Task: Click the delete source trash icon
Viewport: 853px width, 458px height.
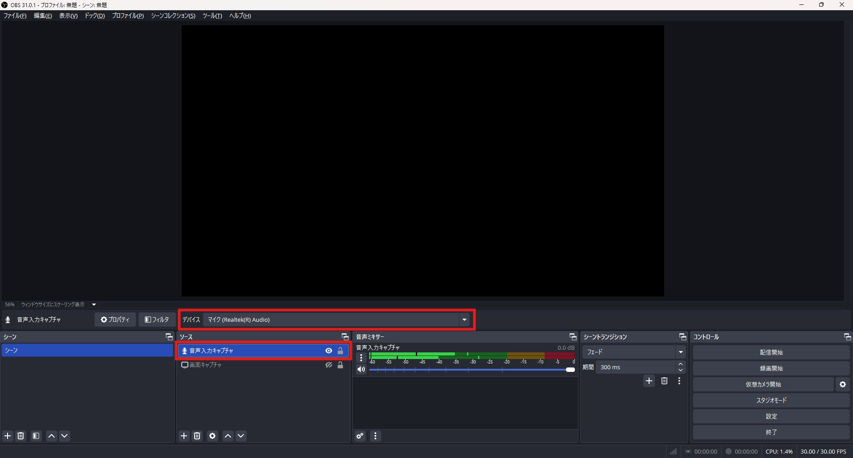Action: 197,436
